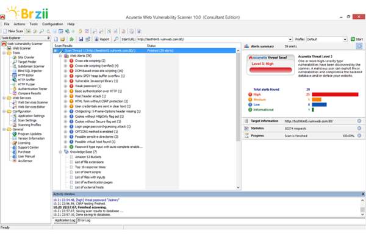Click the green puzzle piece icon
This screenshot has width=366, height=244.
point(71,39)
